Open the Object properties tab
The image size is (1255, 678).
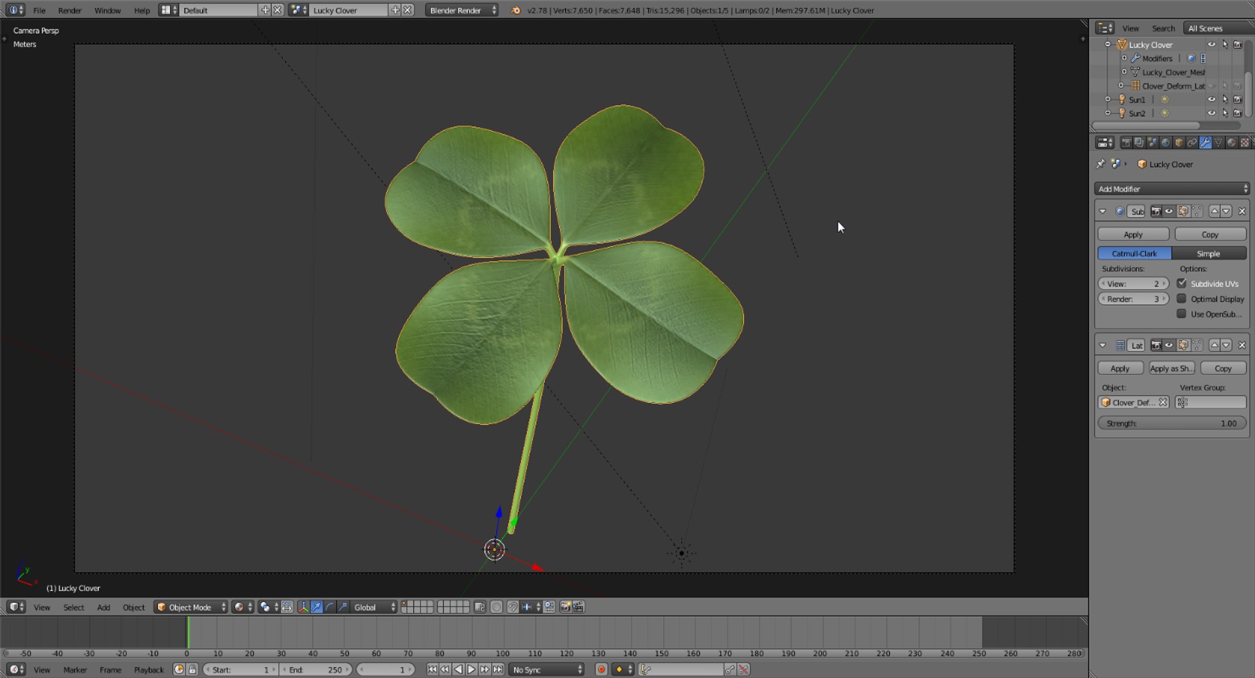pos(1179,142)
